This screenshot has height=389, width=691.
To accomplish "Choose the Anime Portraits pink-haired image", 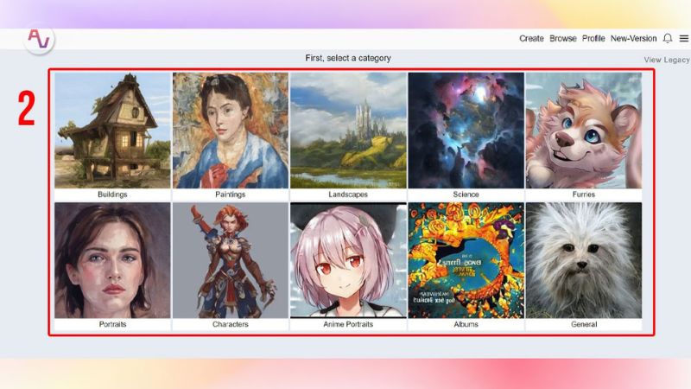I will [x=348, y=260].
